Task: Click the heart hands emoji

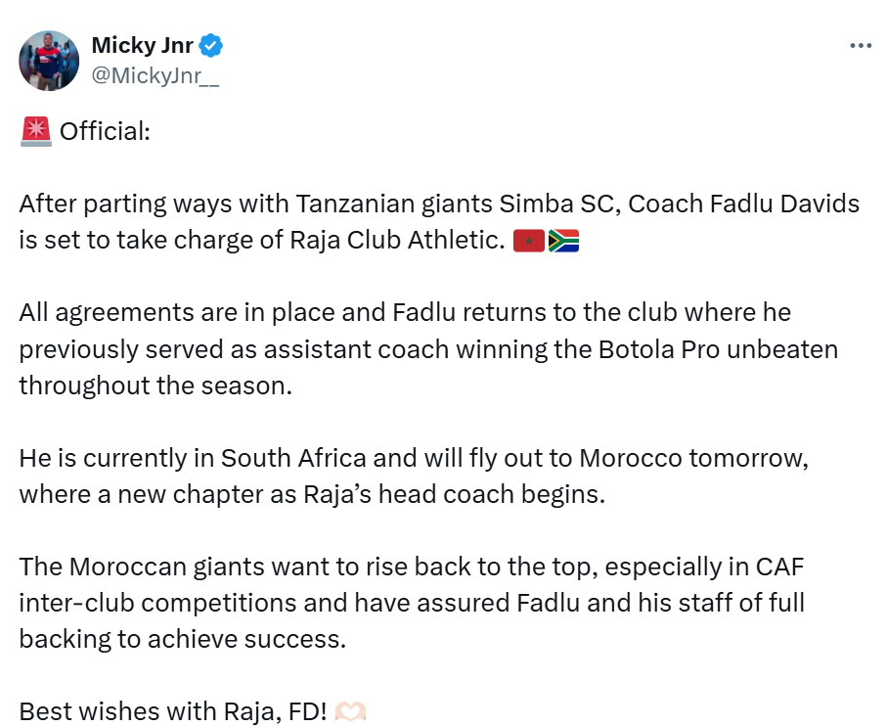Action: coord(350,711)
